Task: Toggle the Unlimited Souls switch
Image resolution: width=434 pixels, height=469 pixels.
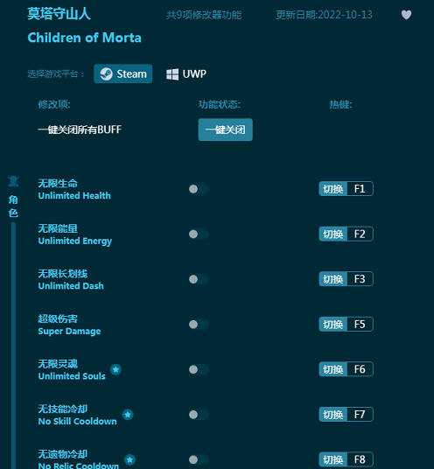Action: tap(199, 369)
